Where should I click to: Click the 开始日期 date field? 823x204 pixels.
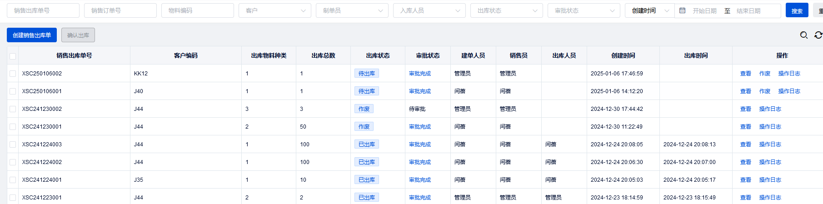pyautogui.click(x=704, y=11)
